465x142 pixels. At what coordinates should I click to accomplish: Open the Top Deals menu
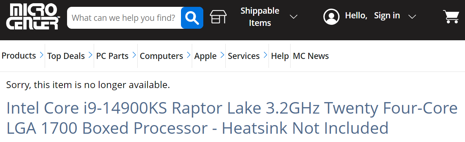coord(66,56)
